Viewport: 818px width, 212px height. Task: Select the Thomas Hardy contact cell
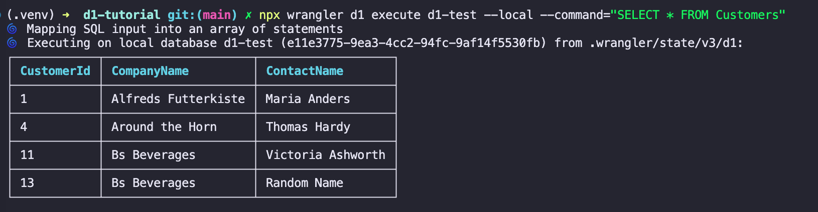coord(308,127)
